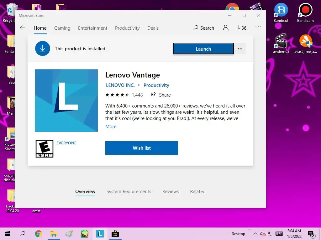
Task: Switch to the Gaming tab
Action: pyautogui.click(x=62, y=28)
